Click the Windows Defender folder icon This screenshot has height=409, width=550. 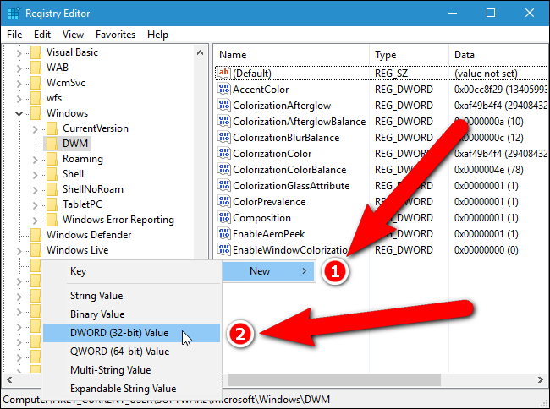coord(36,235)
